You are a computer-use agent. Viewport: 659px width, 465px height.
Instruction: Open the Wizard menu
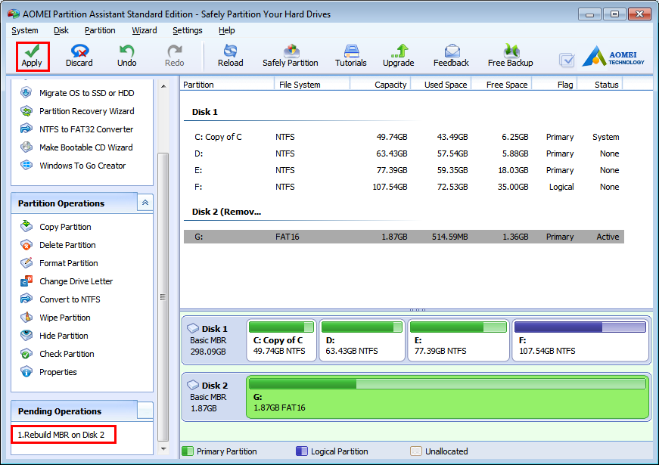point(145,30)
